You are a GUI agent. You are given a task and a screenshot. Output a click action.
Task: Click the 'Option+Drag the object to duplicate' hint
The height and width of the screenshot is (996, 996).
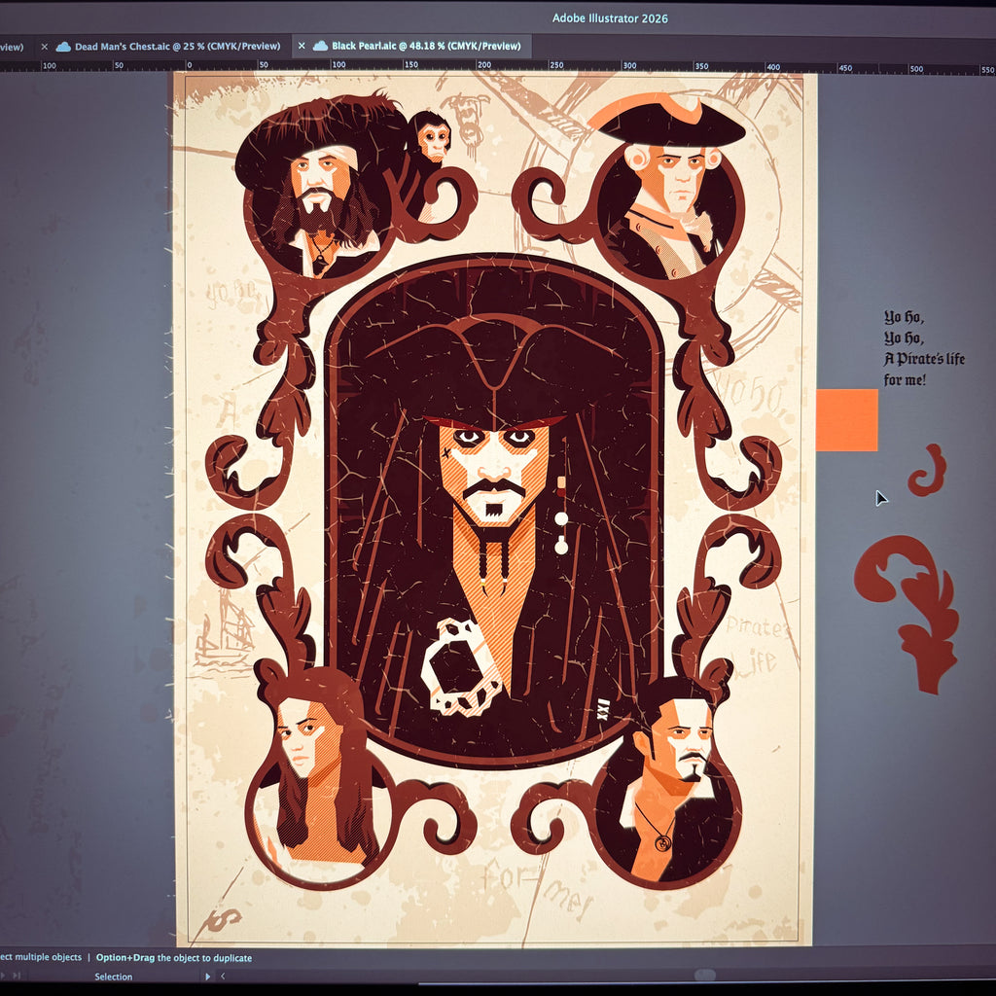(173, 958)
